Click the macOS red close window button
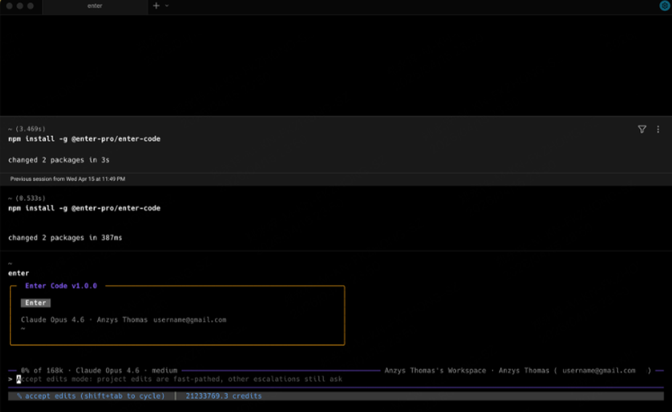The image size is (672, 412). click(x=9, y=6)
